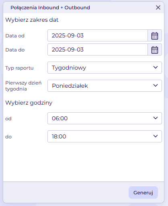Open the Poniedziałek first weekday dropdown
The height and width of the screenshot is (206, 168).
pyautogui.click(x=104, y=86)
